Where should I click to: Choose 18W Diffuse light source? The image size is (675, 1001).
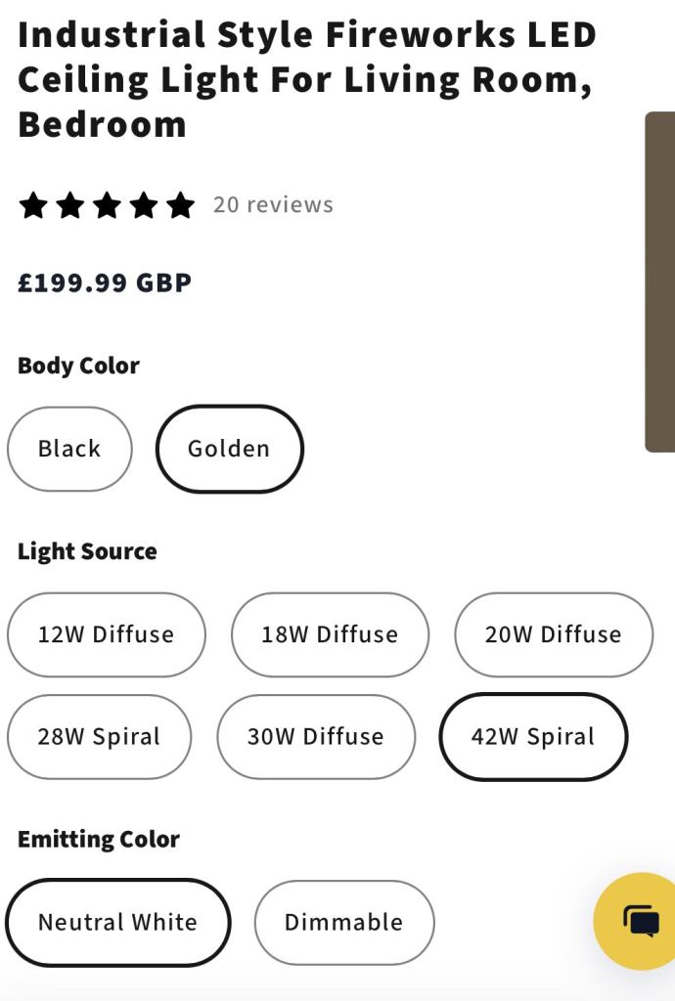point(330,634)
